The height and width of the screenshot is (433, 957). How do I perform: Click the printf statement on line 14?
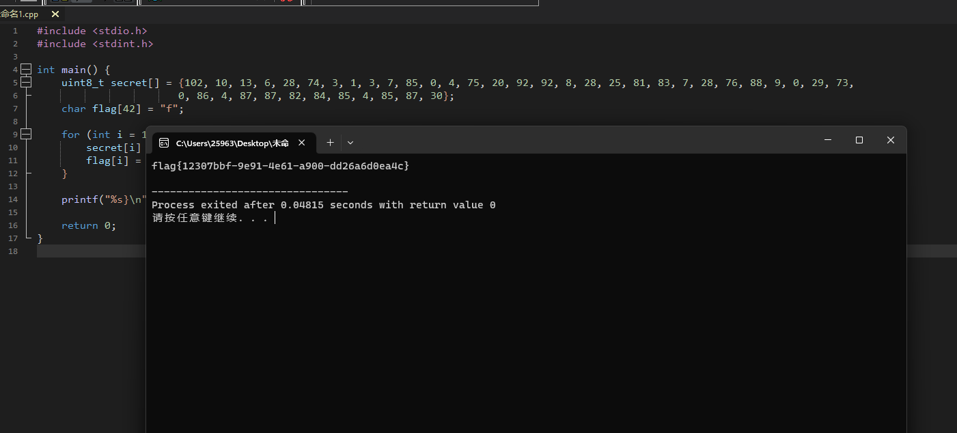click(x=104, y=199)
